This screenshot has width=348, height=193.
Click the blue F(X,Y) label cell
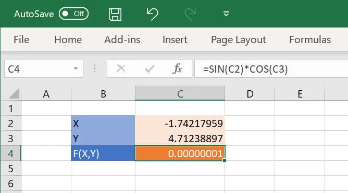point(103,153)
